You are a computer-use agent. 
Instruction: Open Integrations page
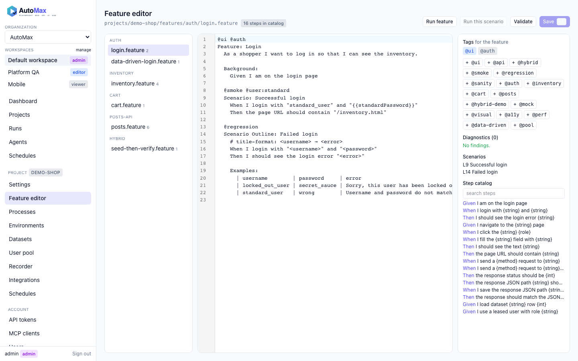point(48,280)
